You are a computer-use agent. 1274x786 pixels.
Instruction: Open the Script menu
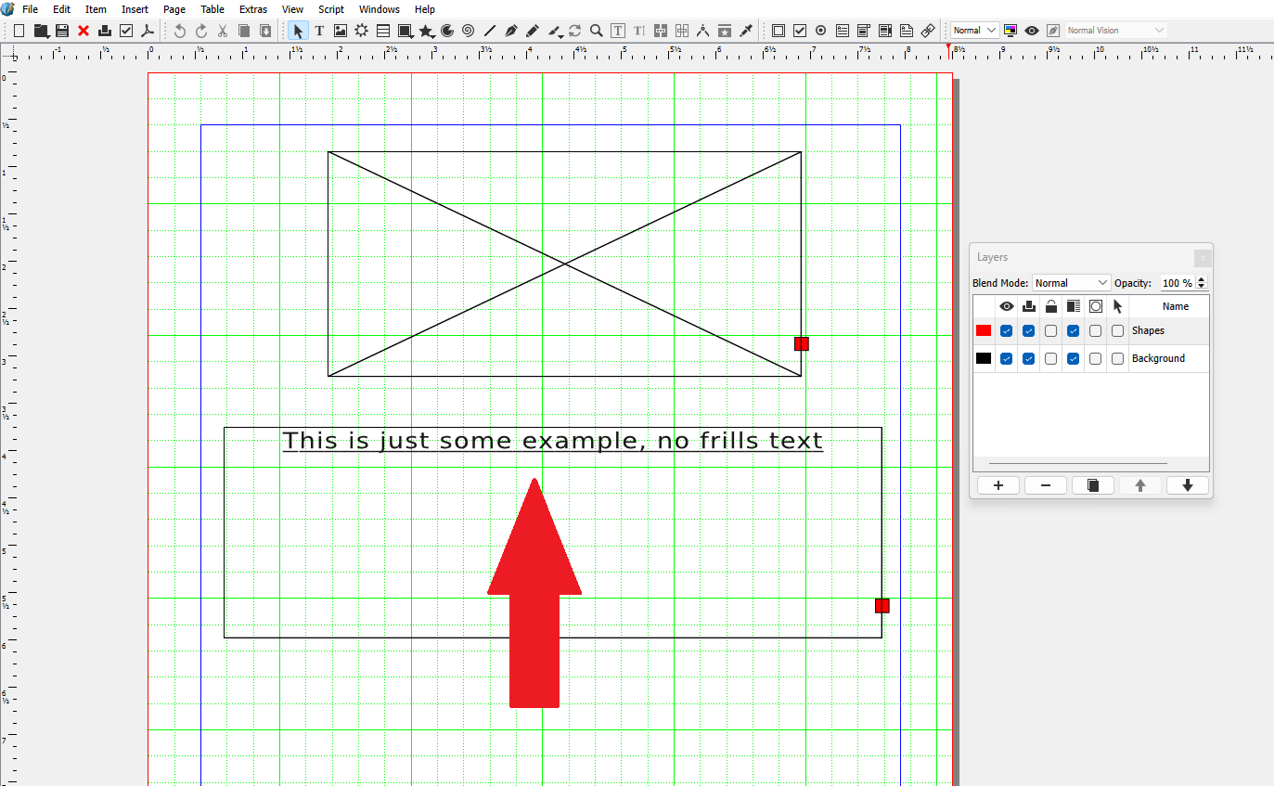point(331,9)
